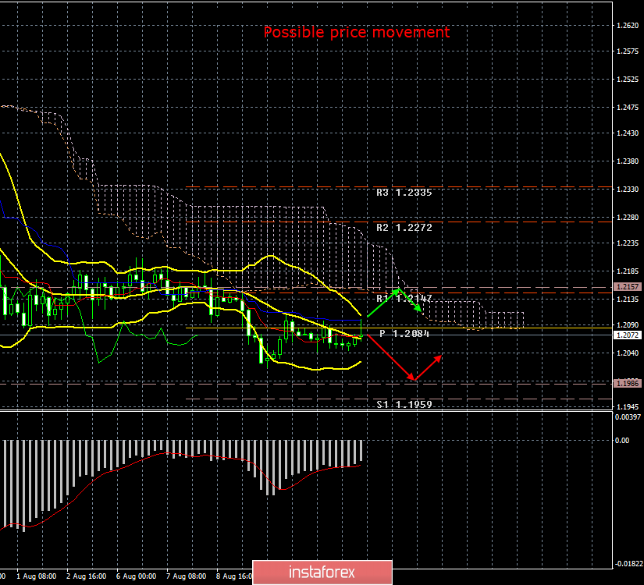Click the 1.2185 price axis value
Image resolution: width=644 pixels, height=585 pixels.
pyautogui.click(x=628, y=271)
